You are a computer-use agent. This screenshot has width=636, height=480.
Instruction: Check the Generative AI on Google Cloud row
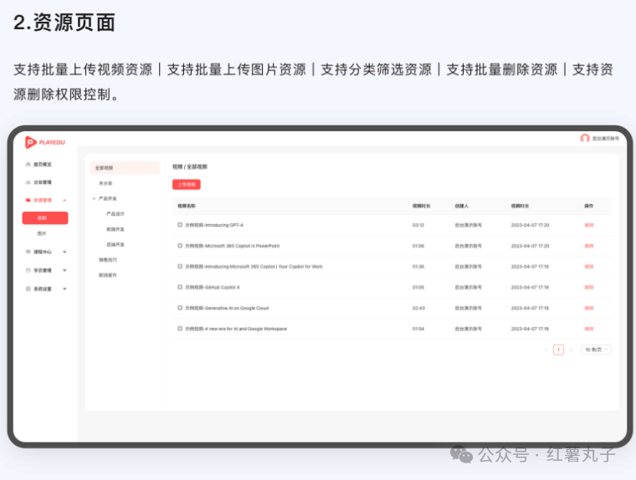pyautogui.click(x=180, y=308)
